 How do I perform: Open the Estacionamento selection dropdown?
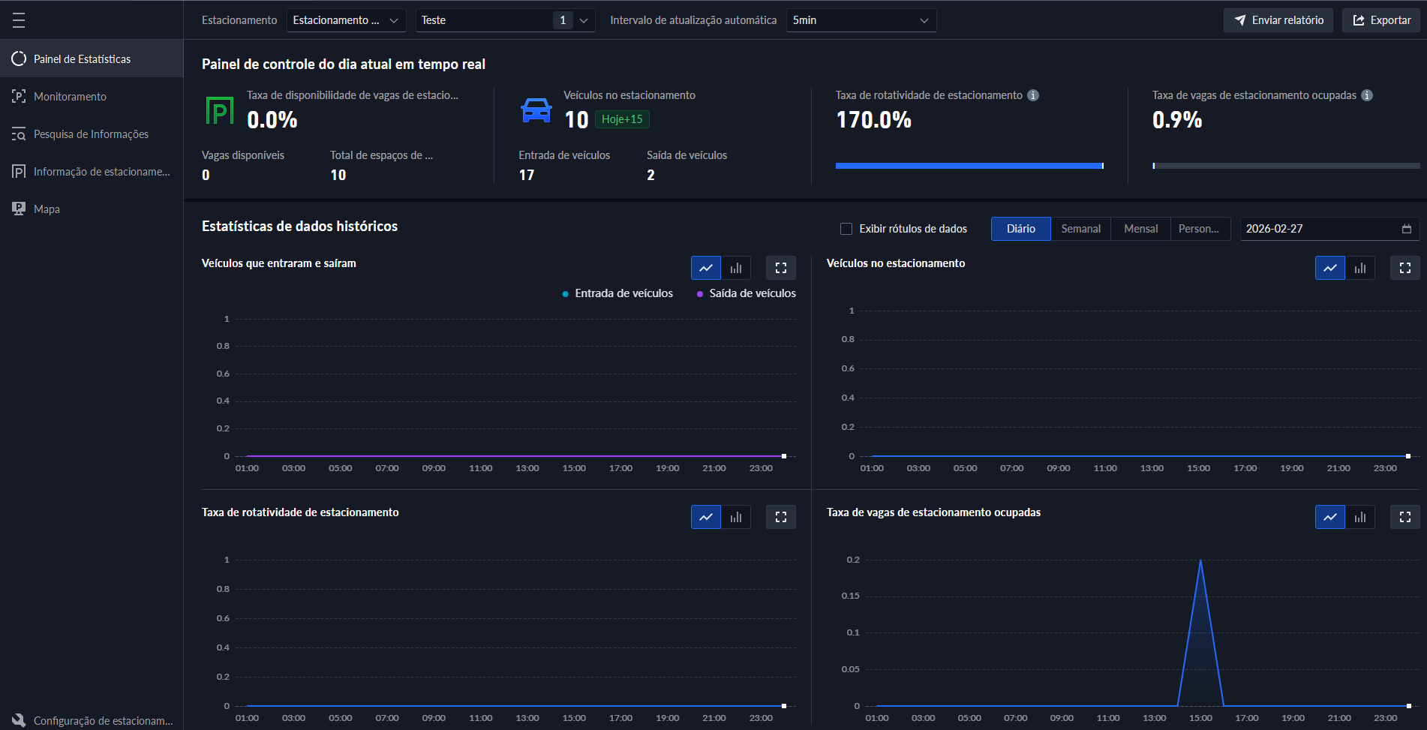tap(346, 20)
